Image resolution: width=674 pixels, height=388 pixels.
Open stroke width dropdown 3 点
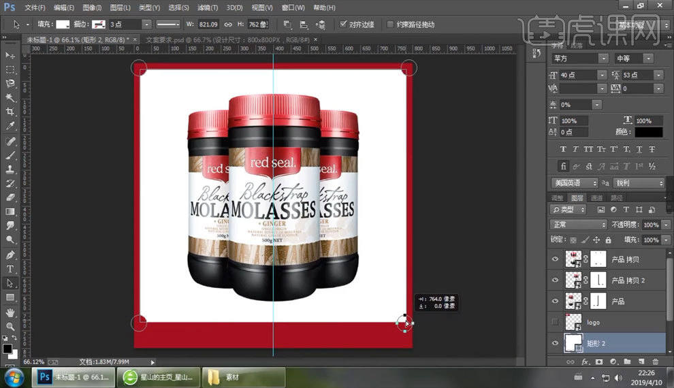146,25
